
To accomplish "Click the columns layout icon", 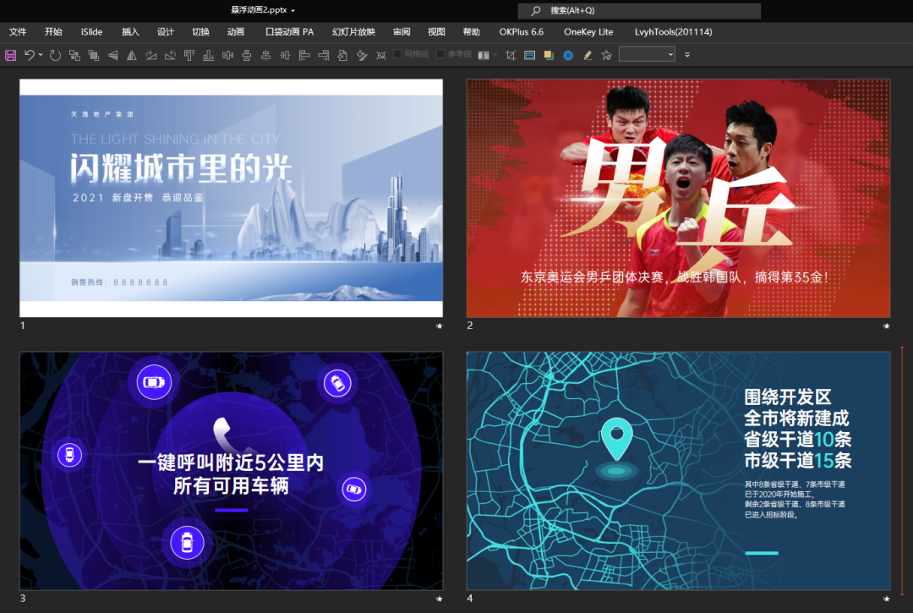I will pyautogui.click(x=484, y=55).
